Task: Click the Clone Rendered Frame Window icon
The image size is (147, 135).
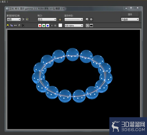Action: [x=15, y=26]
